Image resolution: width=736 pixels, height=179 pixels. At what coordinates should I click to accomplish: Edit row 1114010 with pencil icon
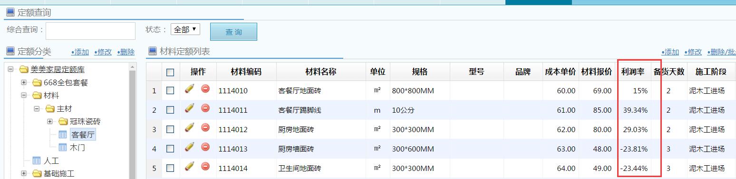pyautogui.click(x=189, y=89)
